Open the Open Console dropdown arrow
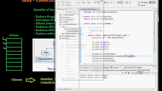Viewport: 162px width, 91px height. [x=156, y=73]
